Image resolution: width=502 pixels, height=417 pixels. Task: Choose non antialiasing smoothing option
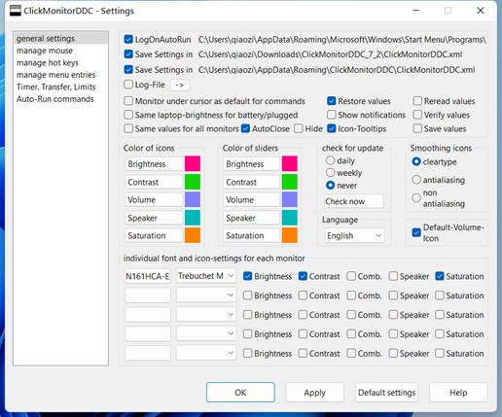(x=416, y=197)
